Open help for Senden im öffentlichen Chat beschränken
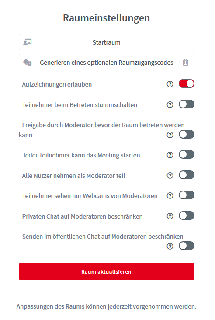The image size is (215, 320). (x=170, y=246)
